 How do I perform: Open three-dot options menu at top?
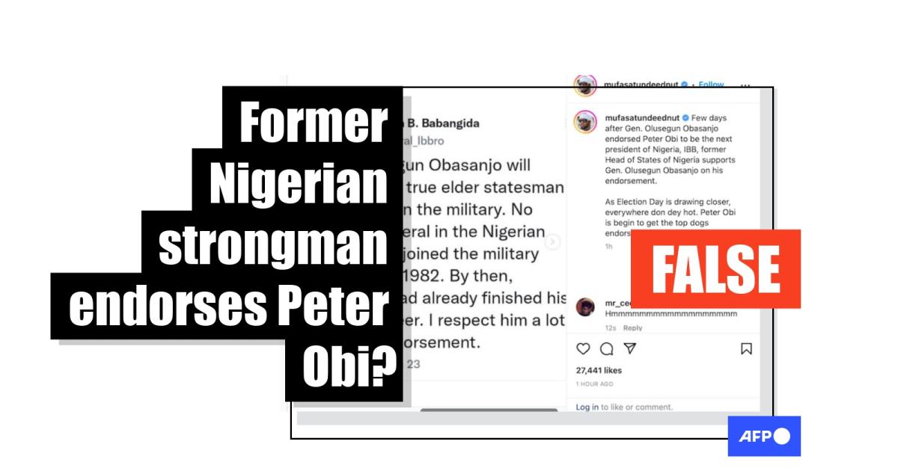click(745, 85)
